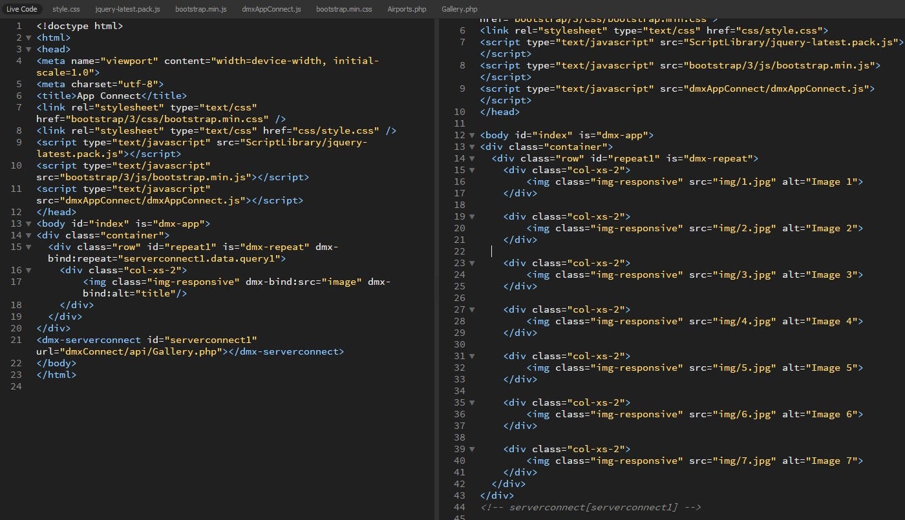Collapse the div on right line 35
The width and height of the screenshot is (905, 520).
pyautogui.click(x=472, y=403)
